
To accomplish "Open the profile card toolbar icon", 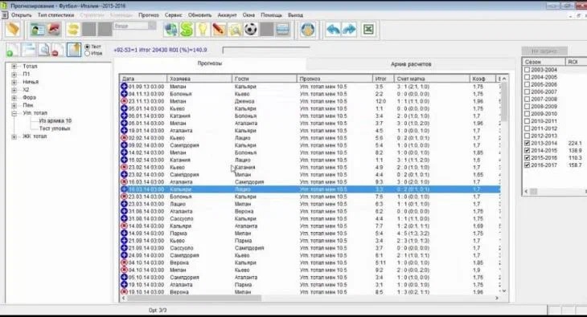I will (38, 30).
